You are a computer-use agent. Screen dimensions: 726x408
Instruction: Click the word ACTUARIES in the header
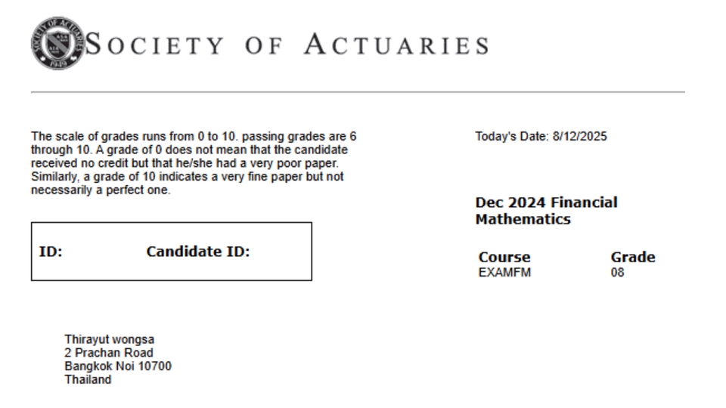pos(396,45)
